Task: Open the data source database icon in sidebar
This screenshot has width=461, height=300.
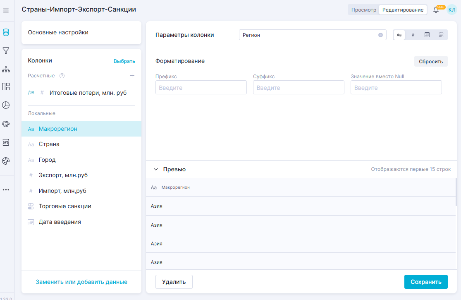Action: pyautogui.click(x=6, y=32)
